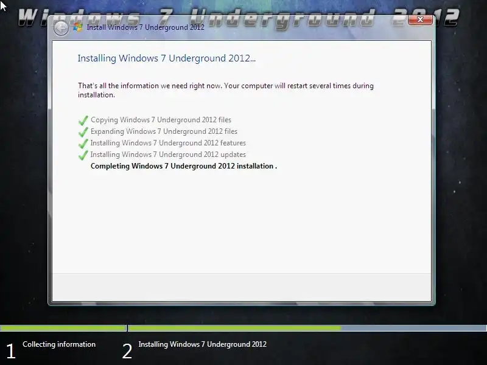Click the step 2 'Installing Windows 7 Underground 2012' label
487x365 pixels.
tap(203, 344)
